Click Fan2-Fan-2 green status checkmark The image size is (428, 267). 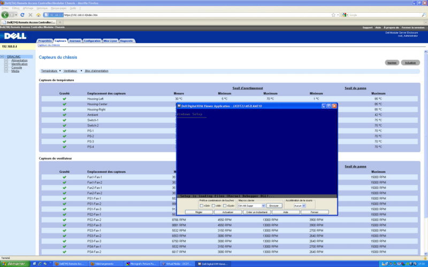click(64, 193)
